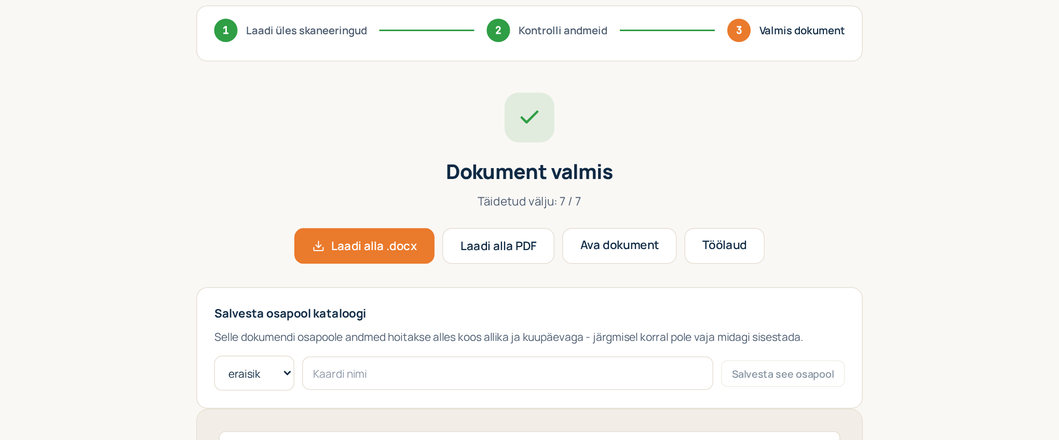Go to step 1 numbered circle

coord(226,31)
